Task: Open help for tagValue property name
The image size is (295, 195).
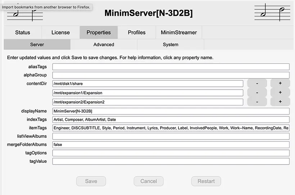Action: (38, 161)
